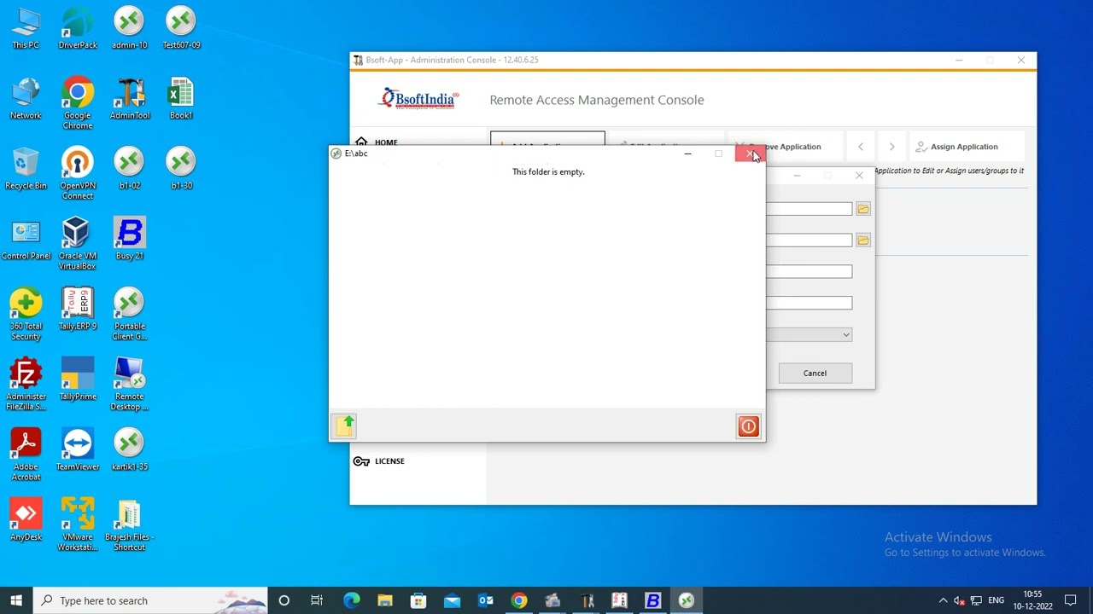Select the Portable Client G... desktop shortcut

click(x=129, y=315)
